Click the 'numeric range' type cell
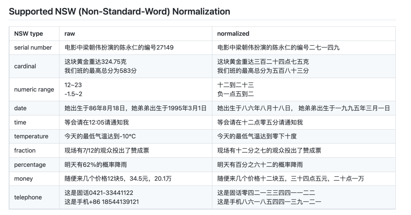 [34, 89]
